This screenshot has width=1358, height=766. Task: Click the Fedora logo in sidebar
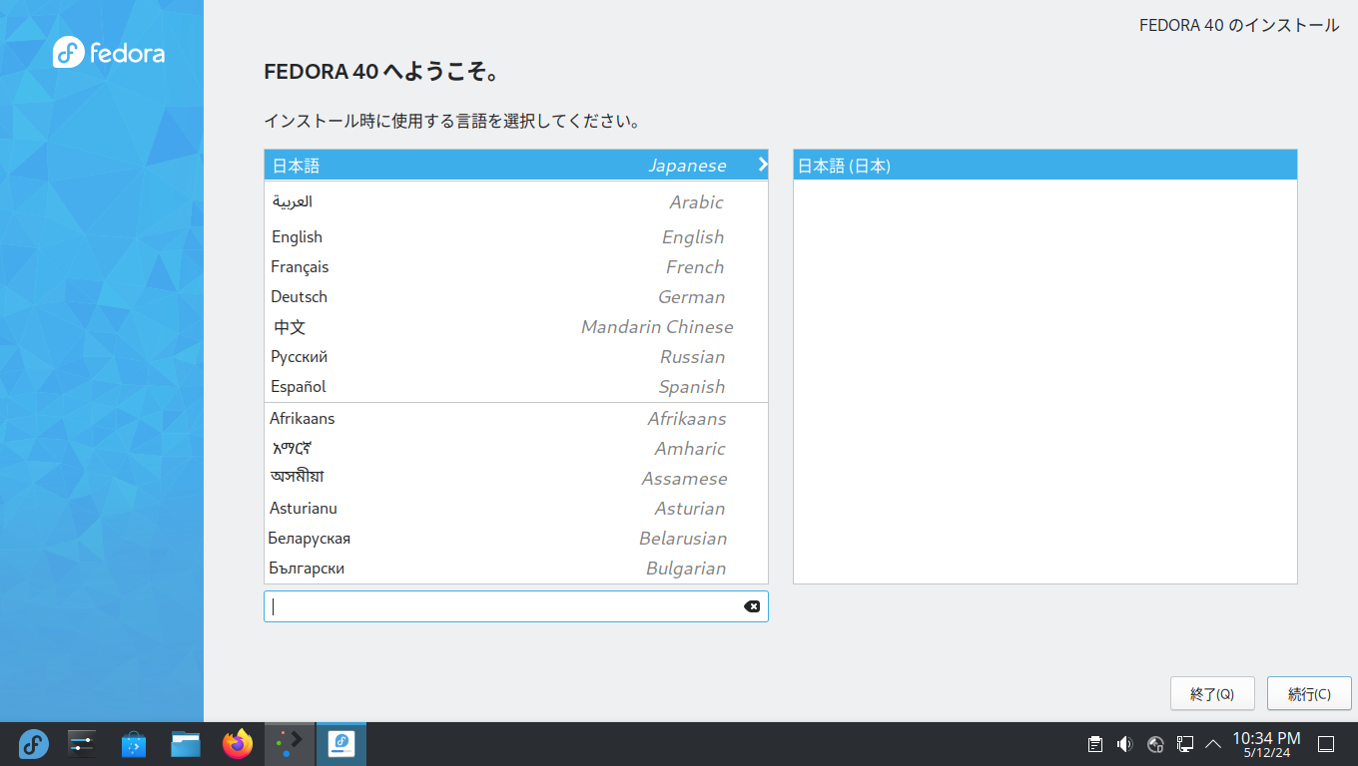pos(109,52)
